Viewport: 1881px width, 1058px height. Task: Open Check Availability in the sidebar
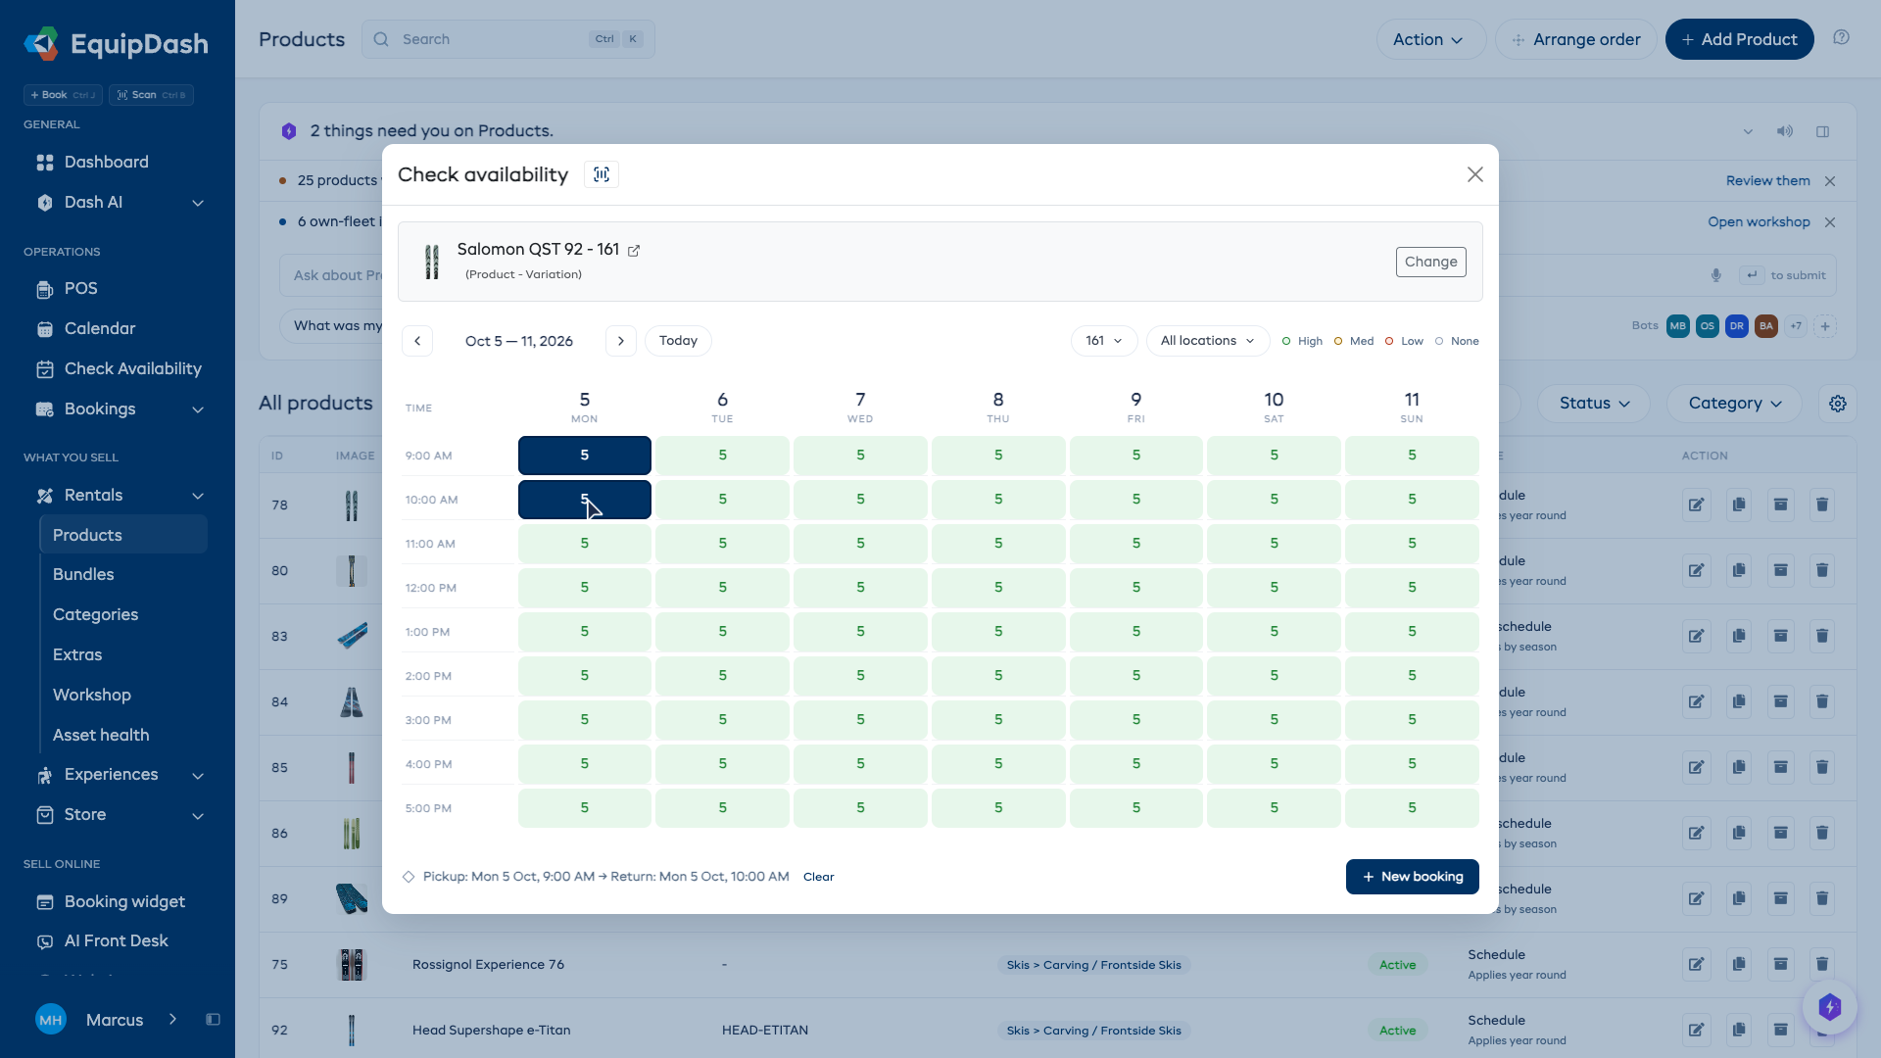118,368
